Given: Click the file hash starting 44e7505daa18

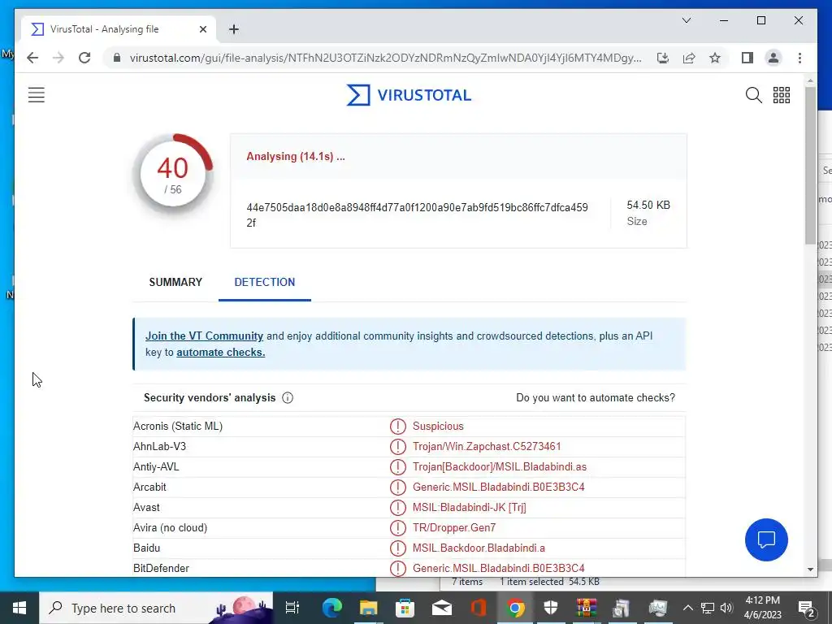Looking at the screenshot, I should [417, 214].
